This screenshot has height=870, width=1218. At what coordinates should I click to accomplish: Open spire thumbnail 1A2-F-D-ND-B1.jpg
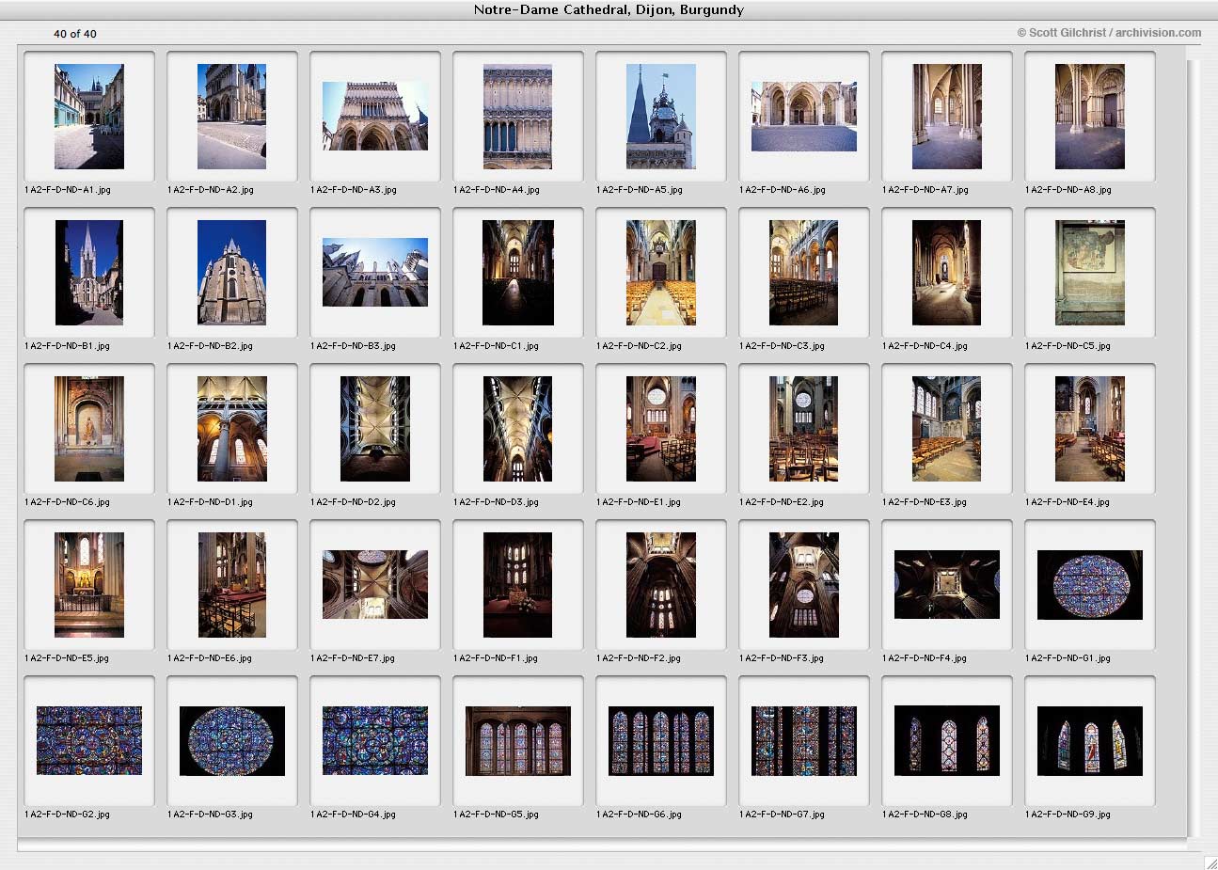pos(89,273)
